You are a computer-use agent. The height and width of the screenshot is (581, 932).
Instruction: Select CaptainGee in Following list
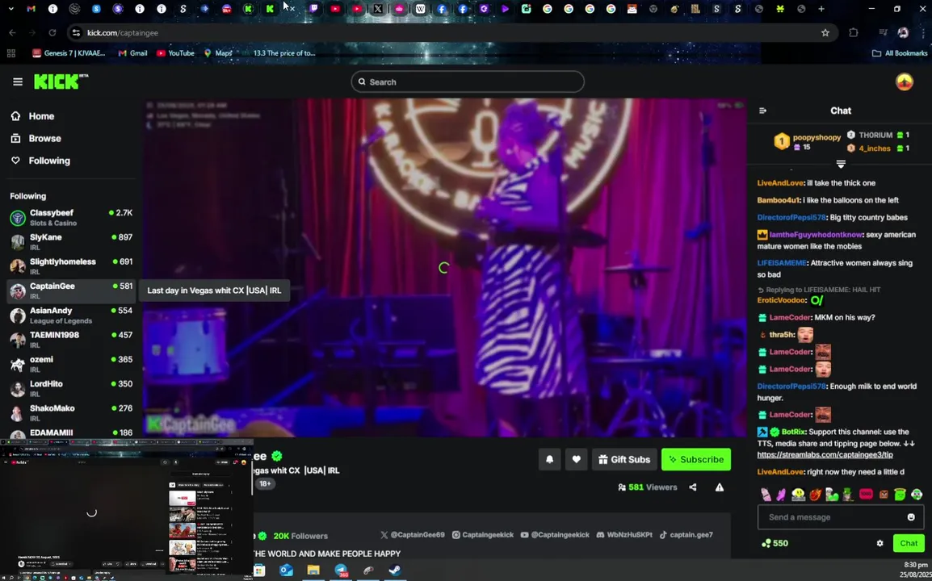click(71, 290)
